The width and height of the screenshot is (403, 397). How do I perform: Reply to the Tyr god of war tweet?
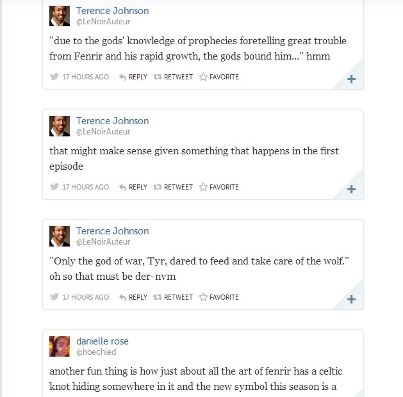pyautogui.click(x=133, y=297)
